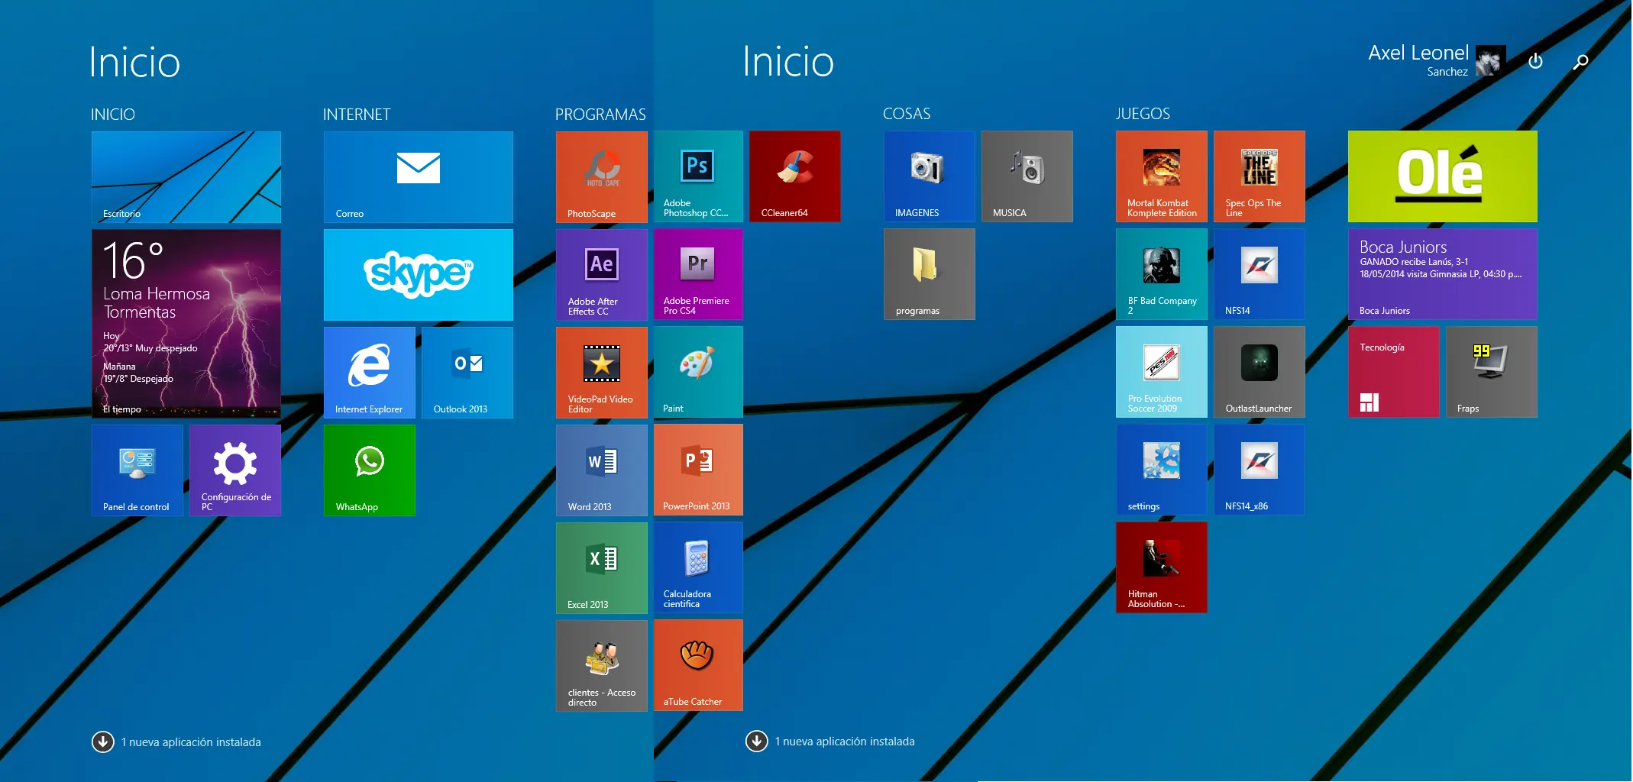
Task: Open the IMAGENES camera tile
Action: pyautogui.click(x=930, y=176)
